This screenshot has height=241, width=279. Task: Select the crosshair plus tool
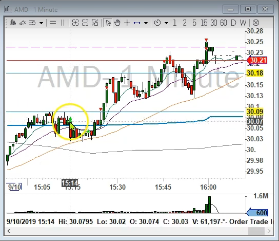pos(127,23)
